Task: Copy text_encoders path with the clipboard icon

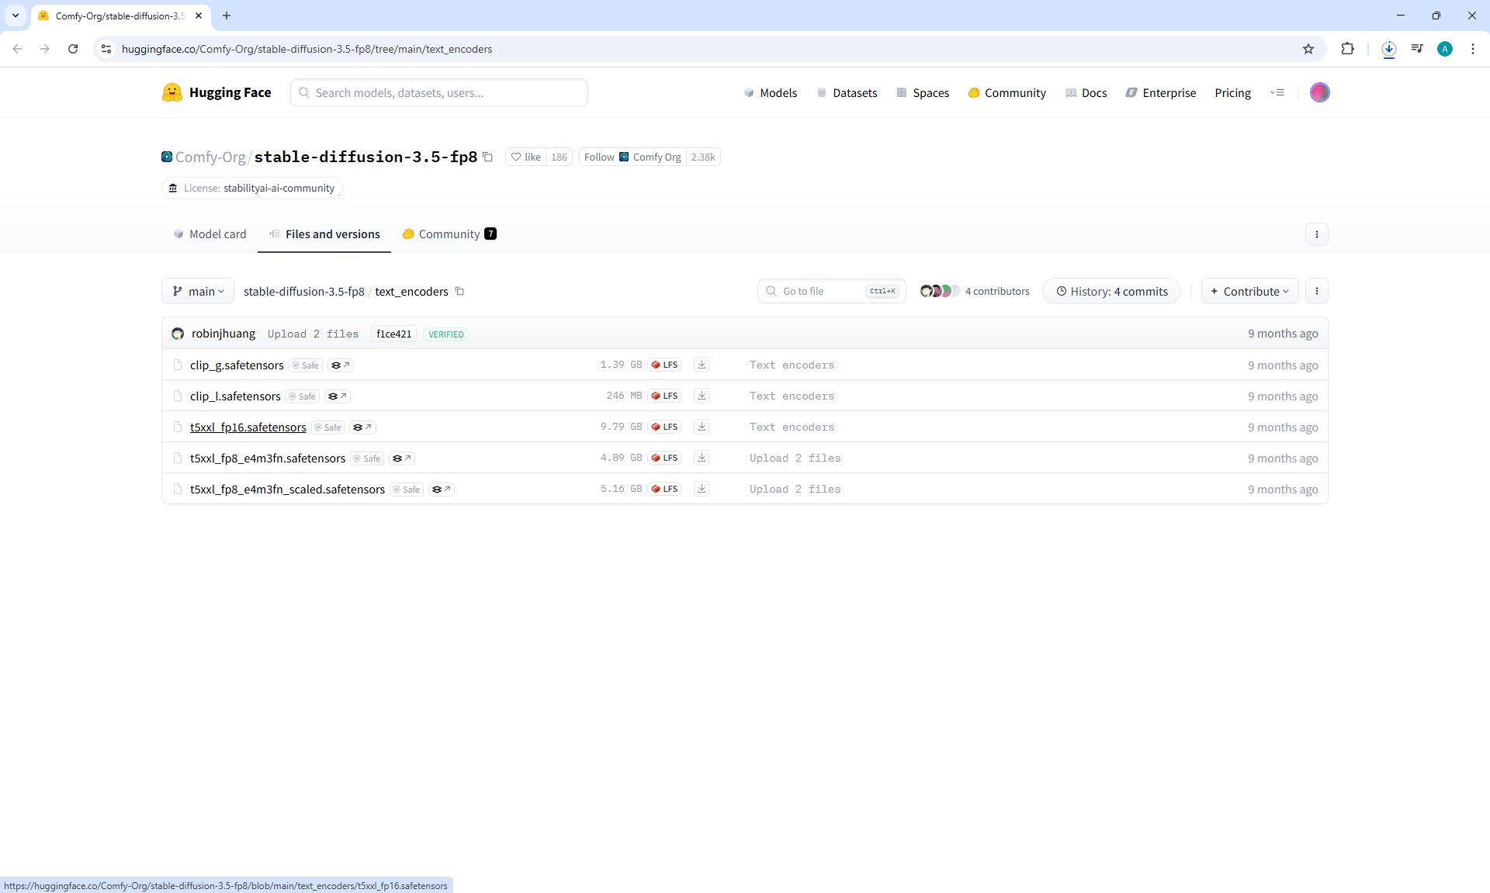Action: pyautogui.click(x=459, y=292)
